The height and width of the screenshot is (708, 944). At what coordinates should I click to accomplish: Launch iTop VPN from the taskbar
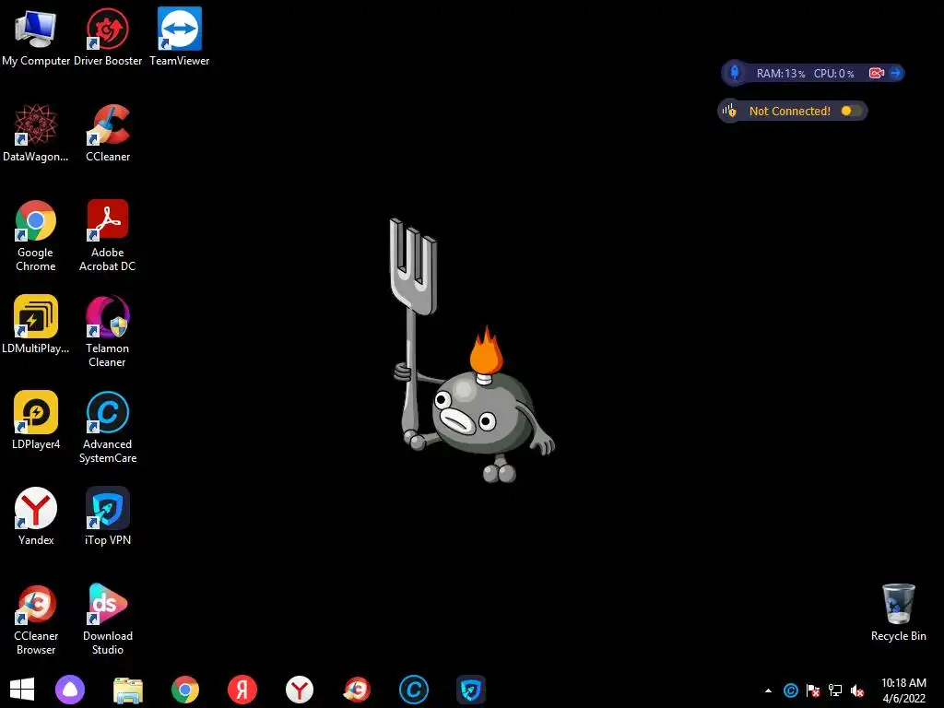[471, 690]
